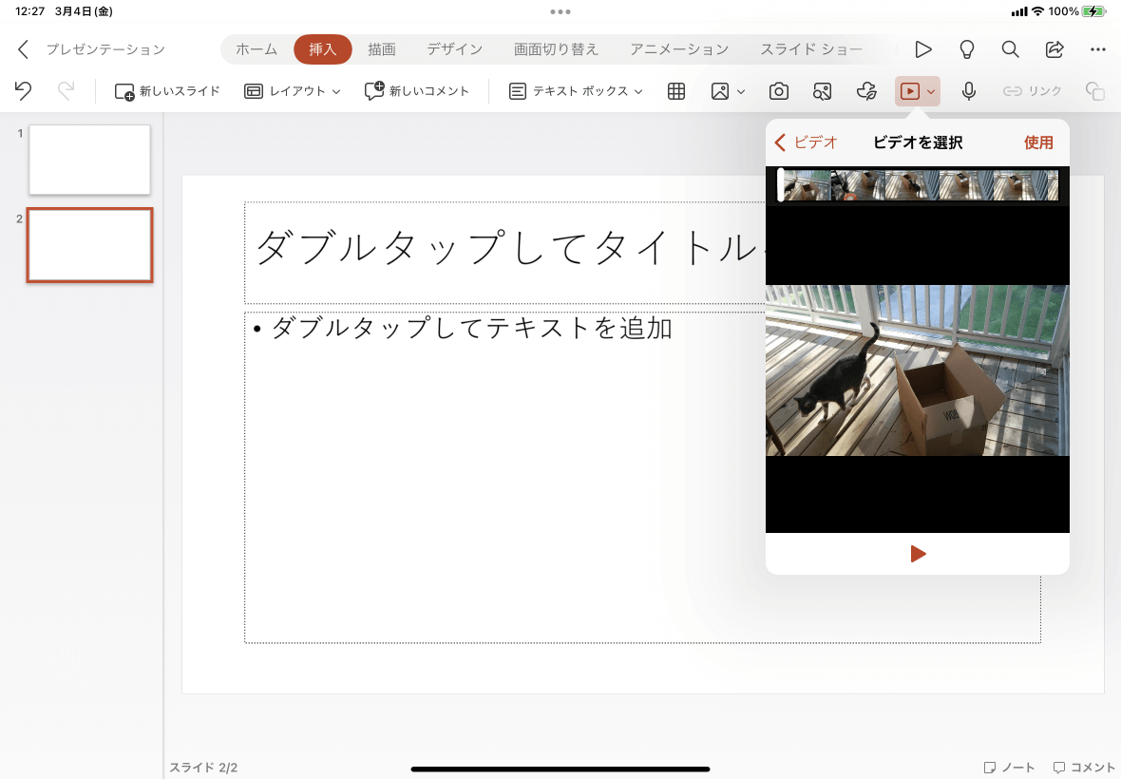Open the stock images icon
Viewport: 1121px width, 779px height.
pos(822,91)
